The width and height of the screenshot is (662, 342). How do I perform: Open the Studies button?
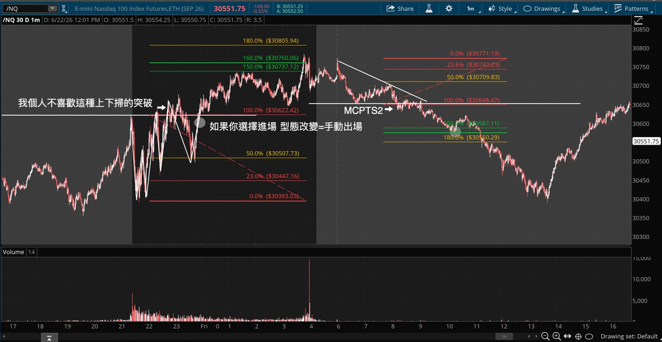click(588, 8)
